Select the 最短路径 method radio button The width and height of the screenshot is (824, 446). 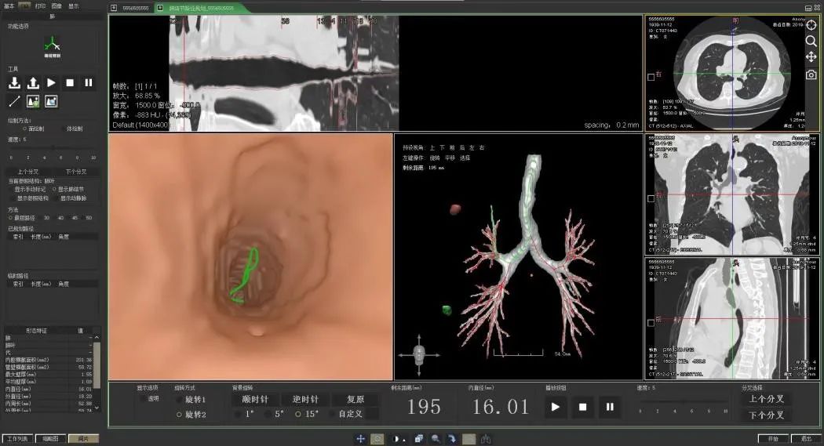point(22,218)
